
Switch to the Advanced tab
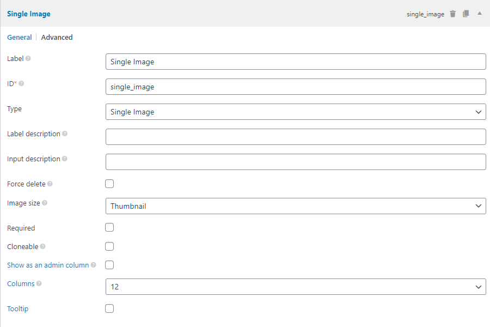(57, 38)
